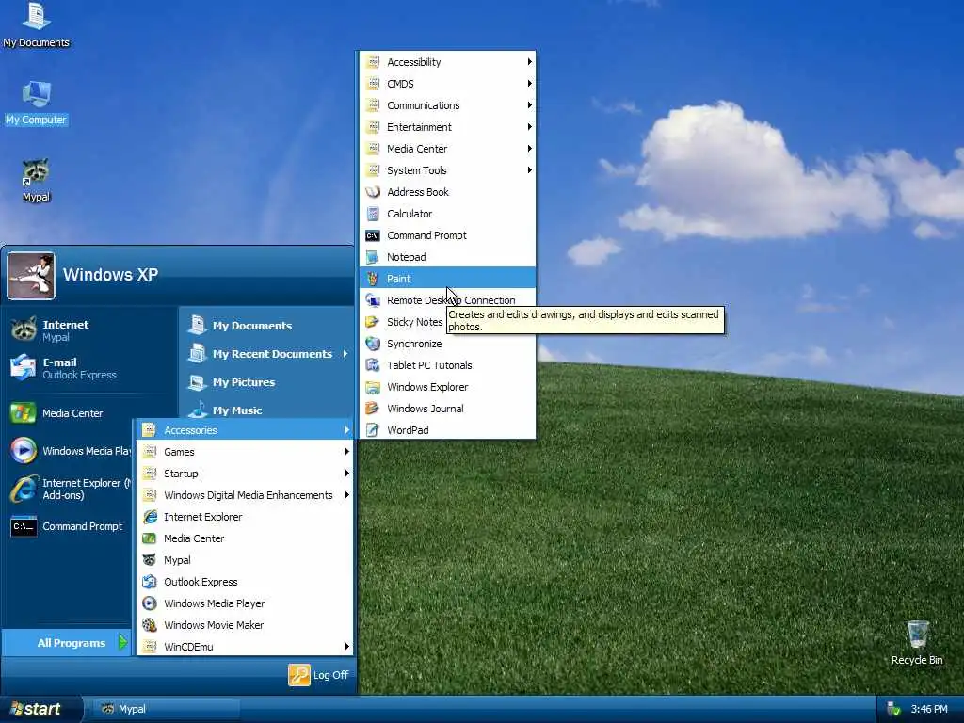This screenshot has width=964, height=723.
Task: Click the Windows Media Player icon in All Programs
Action: (150, 603)
